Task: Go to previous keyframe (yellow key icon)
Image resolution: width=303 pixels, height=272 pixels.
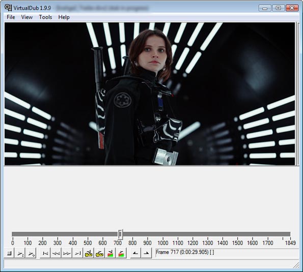Action: [89, 253]
